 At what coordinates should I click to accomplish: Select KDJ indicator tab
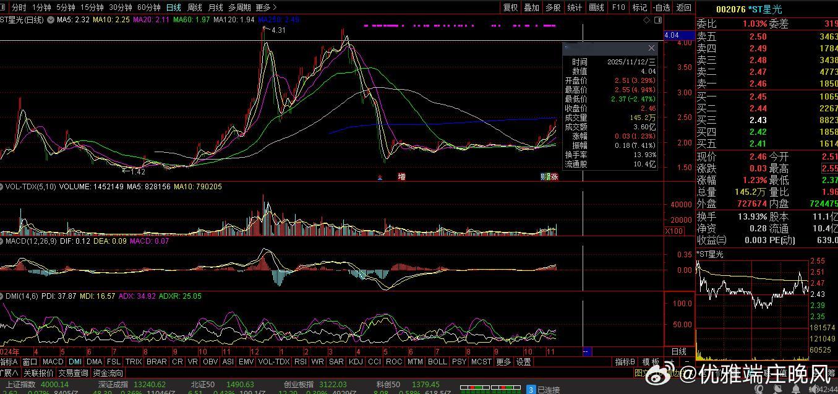point(356,362)
